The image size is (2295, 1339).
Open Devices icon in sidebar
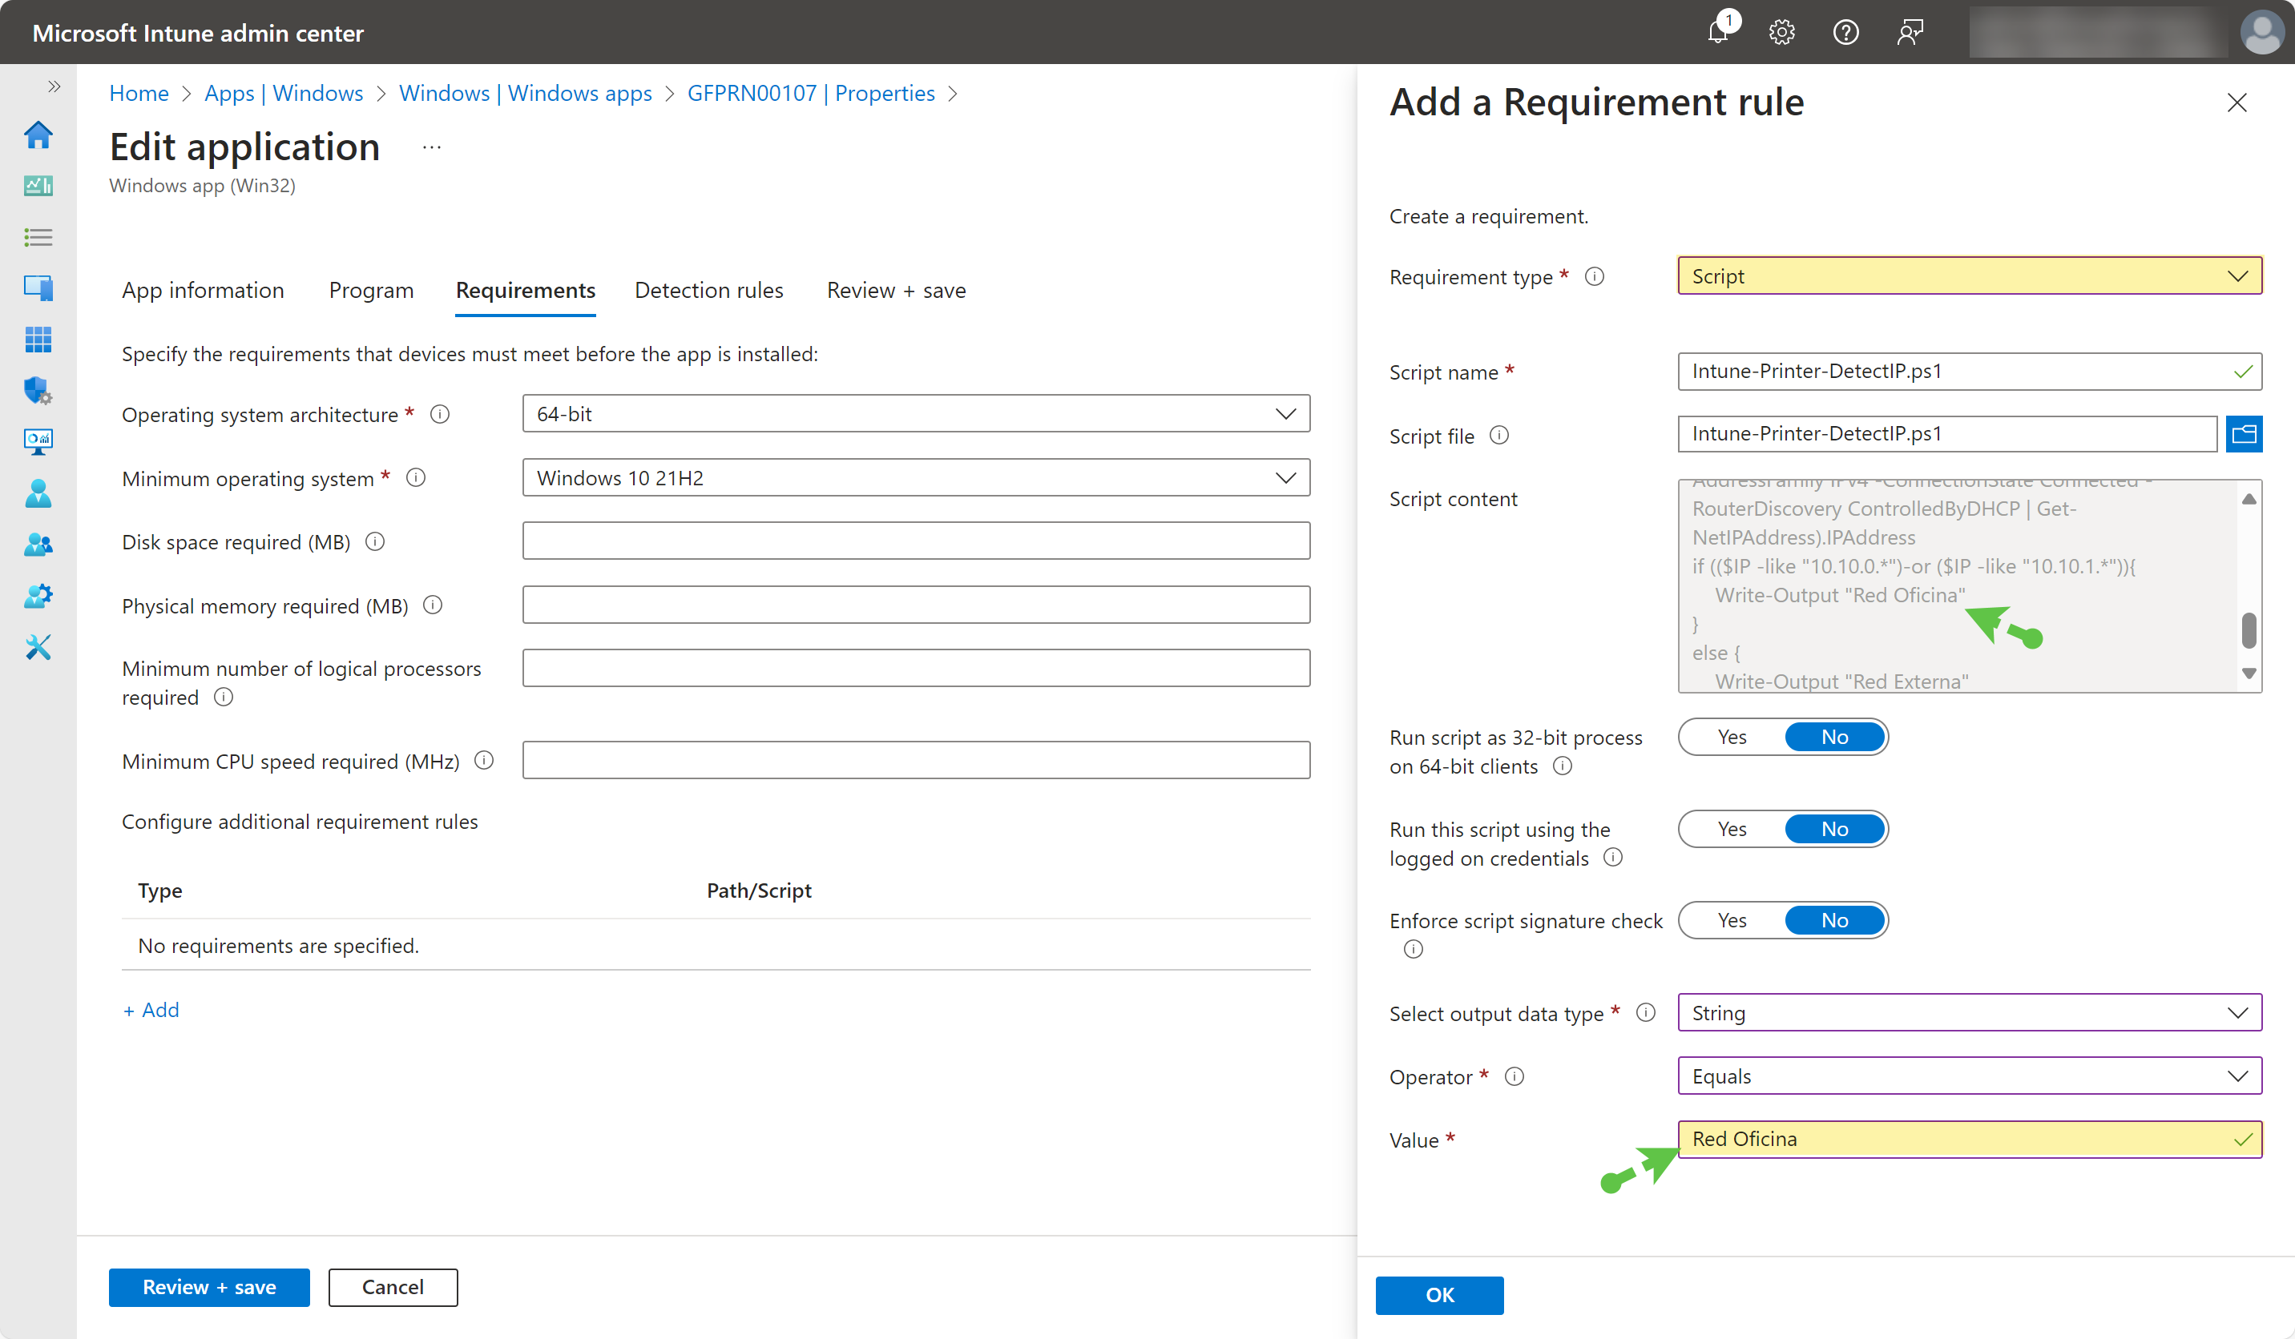tap(38, 288)
